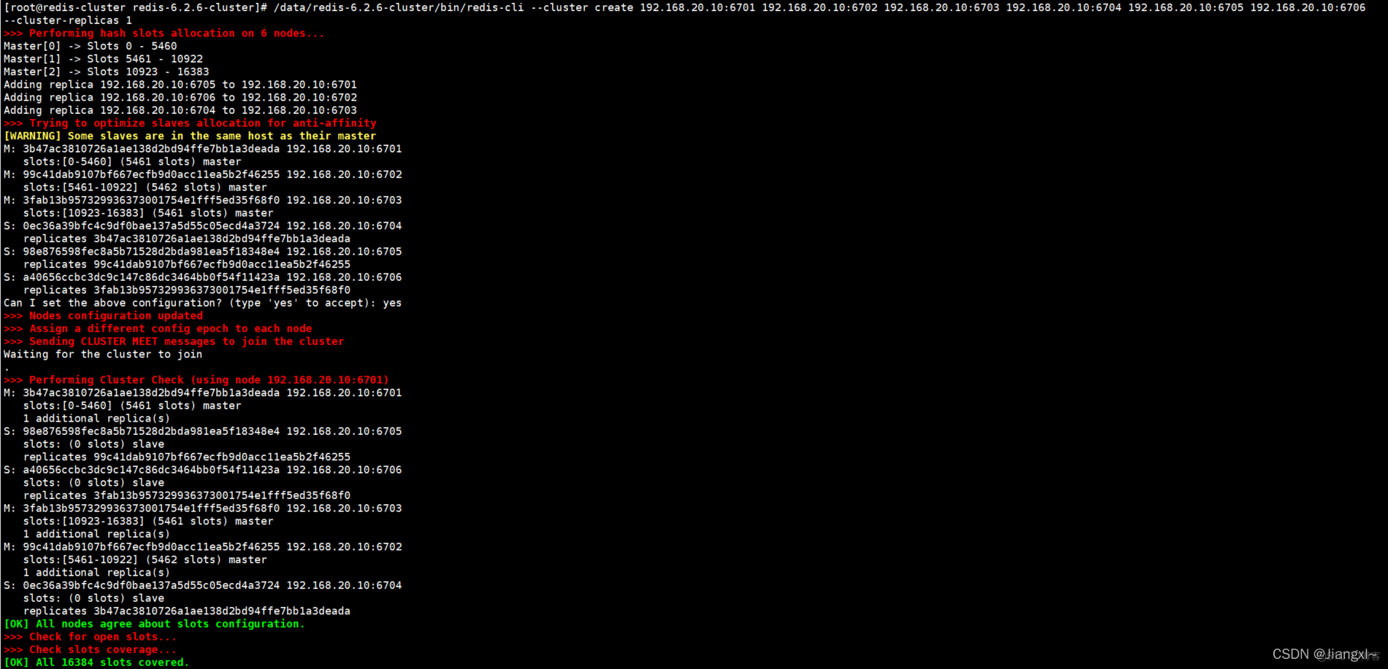This screenshot has height=669, width=1388.
Task: Click '>>> Performing hash slots allocation on 6 nodes...'
Action: point(164,33)
